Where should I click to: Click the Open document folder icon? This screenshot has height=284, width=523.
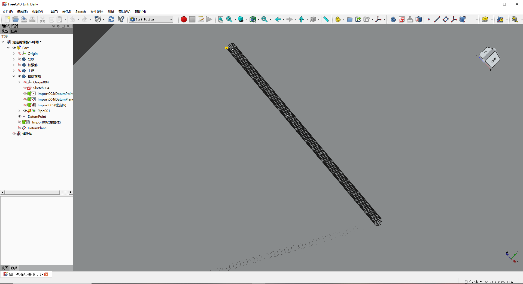pyautogui.click(x=16, y=19)
